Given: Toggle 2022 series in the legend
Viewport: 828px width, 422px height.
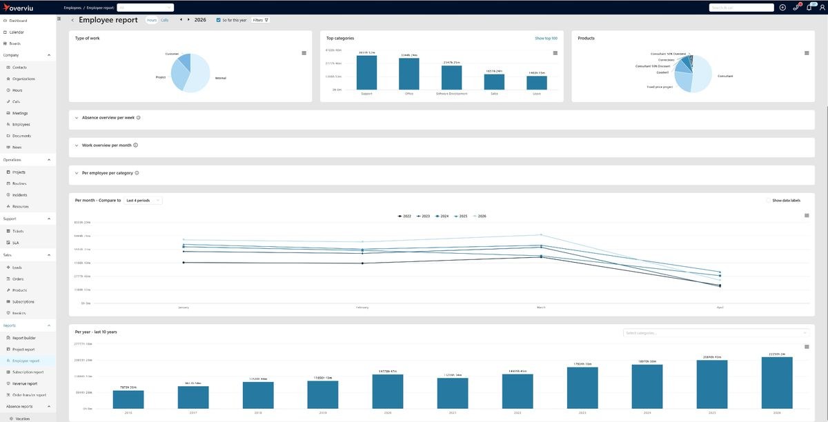Looking at the screenshot, I should 404,216.
